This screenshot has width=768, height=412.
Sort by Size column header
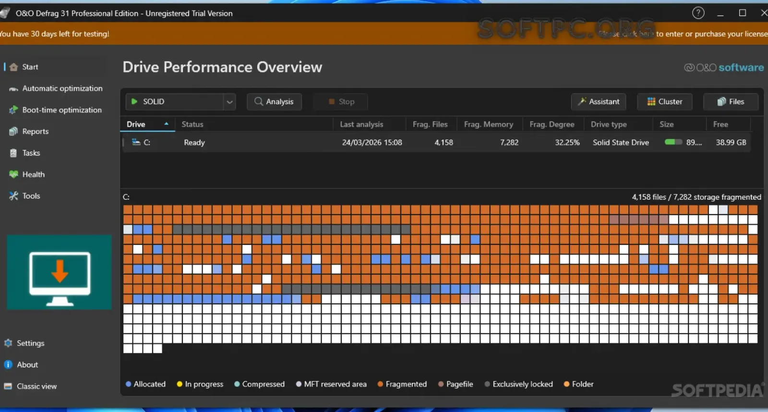click(679, 124)
